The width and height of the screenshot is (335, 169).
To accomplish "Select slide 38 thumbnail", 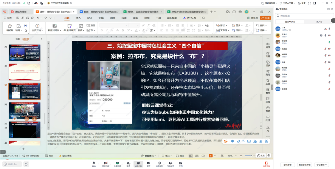I will point(25,110).
